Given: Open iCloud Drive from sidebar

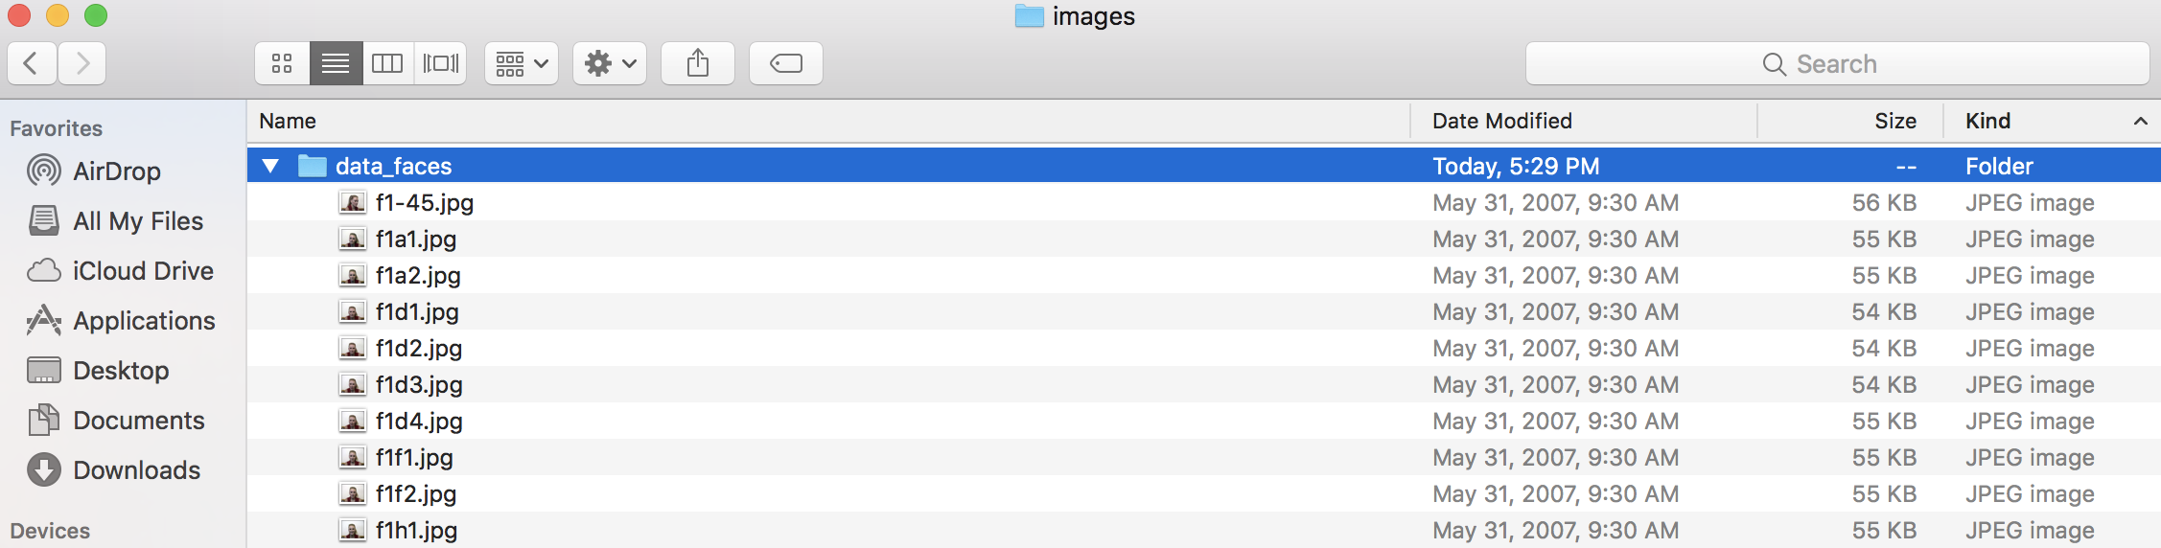Looking at the screenshot, I should pyautogui.click(x=143, y=271).
